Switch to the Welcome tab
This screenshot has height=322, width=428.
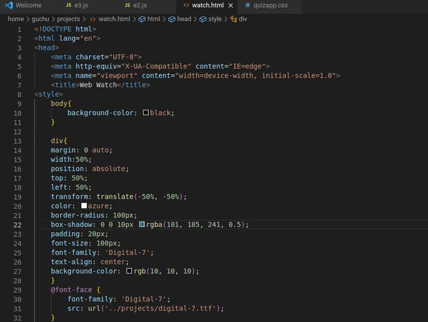pyautogui.click(x=29, y=6)
